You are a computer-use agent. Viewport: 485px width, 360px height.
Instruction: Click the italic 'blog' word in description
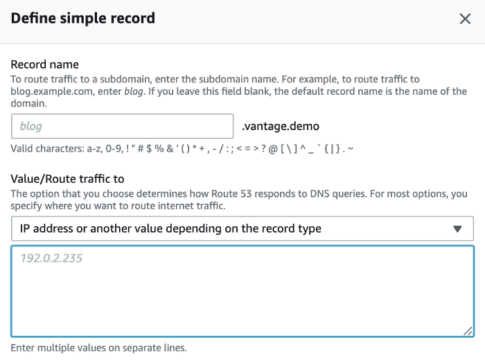(x=134, y=91)
